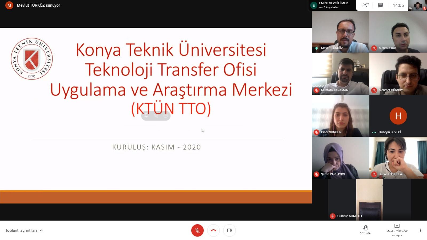Click 'KURULUŞ: KASIM - 2020' slide text
This screenshot has height=240, width=427.
click(157, 147)
